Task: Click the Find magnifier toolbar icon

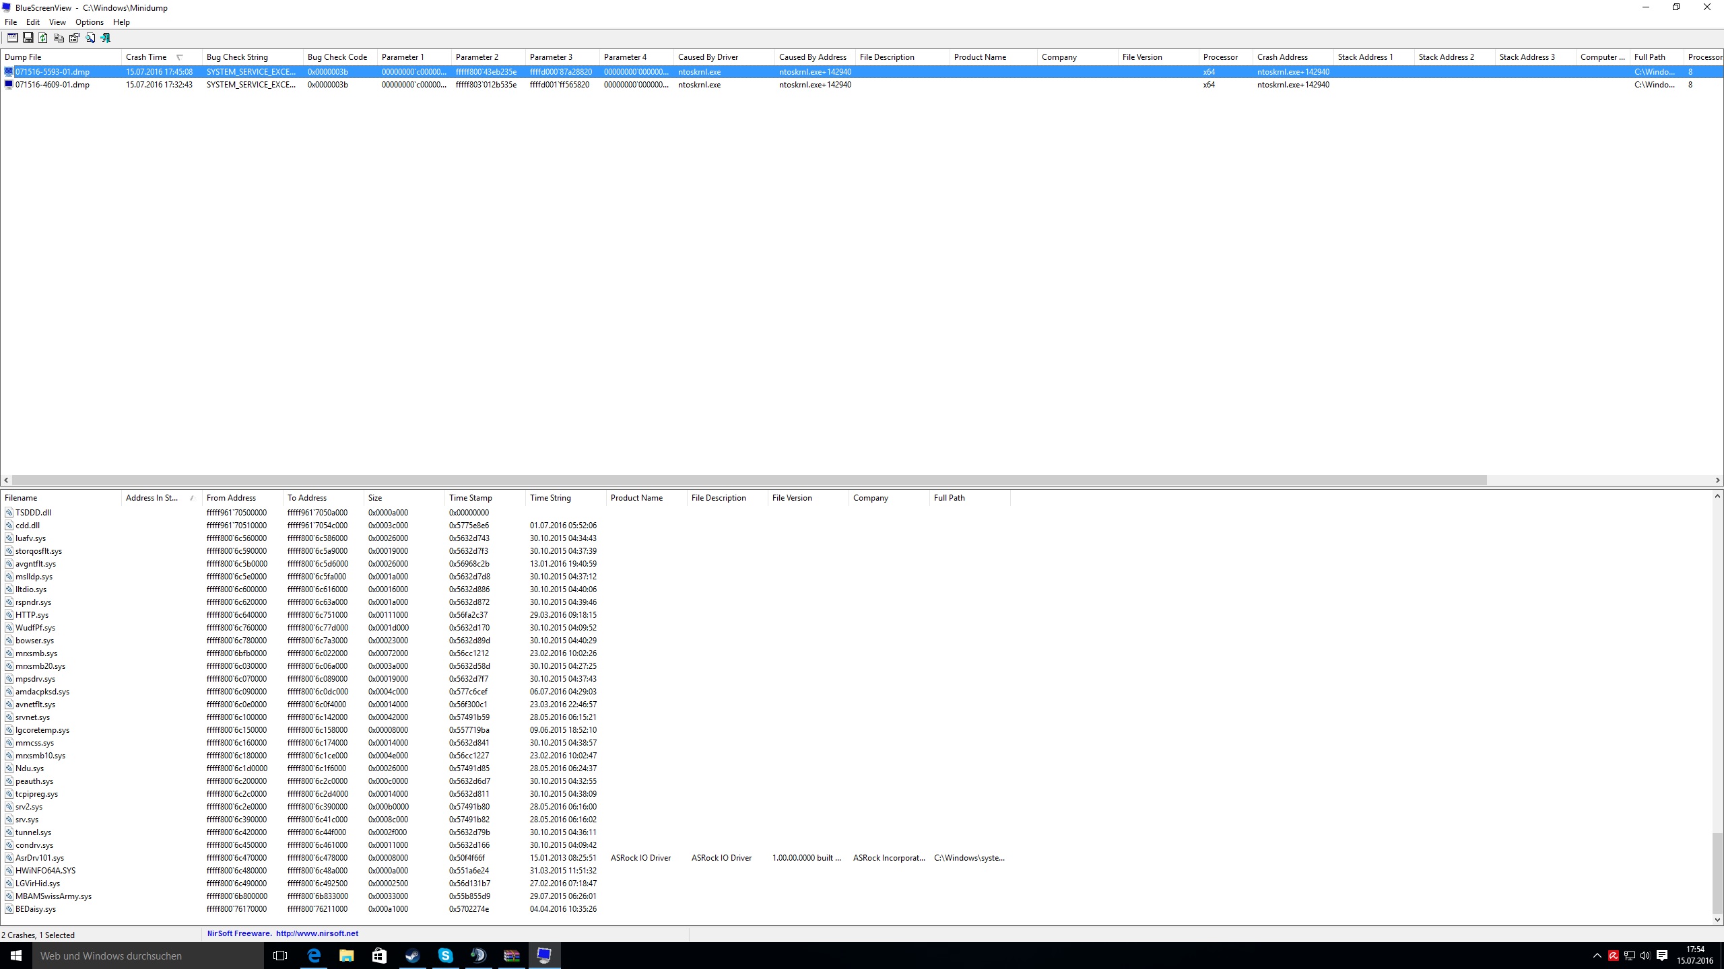Action: pyautogui.click(x=90, y=38)
